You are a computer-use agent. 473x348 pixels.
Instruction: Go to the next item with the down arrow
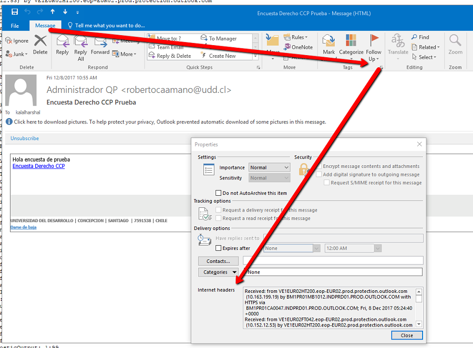click(x=65, y=12)
